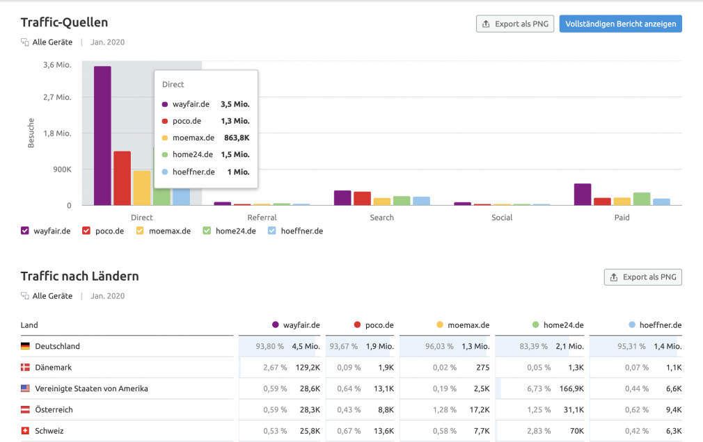Click the 166,9K home24.de USA value
Image resolution: width=703 pixels, height=442 pixels.
[571, 388]
